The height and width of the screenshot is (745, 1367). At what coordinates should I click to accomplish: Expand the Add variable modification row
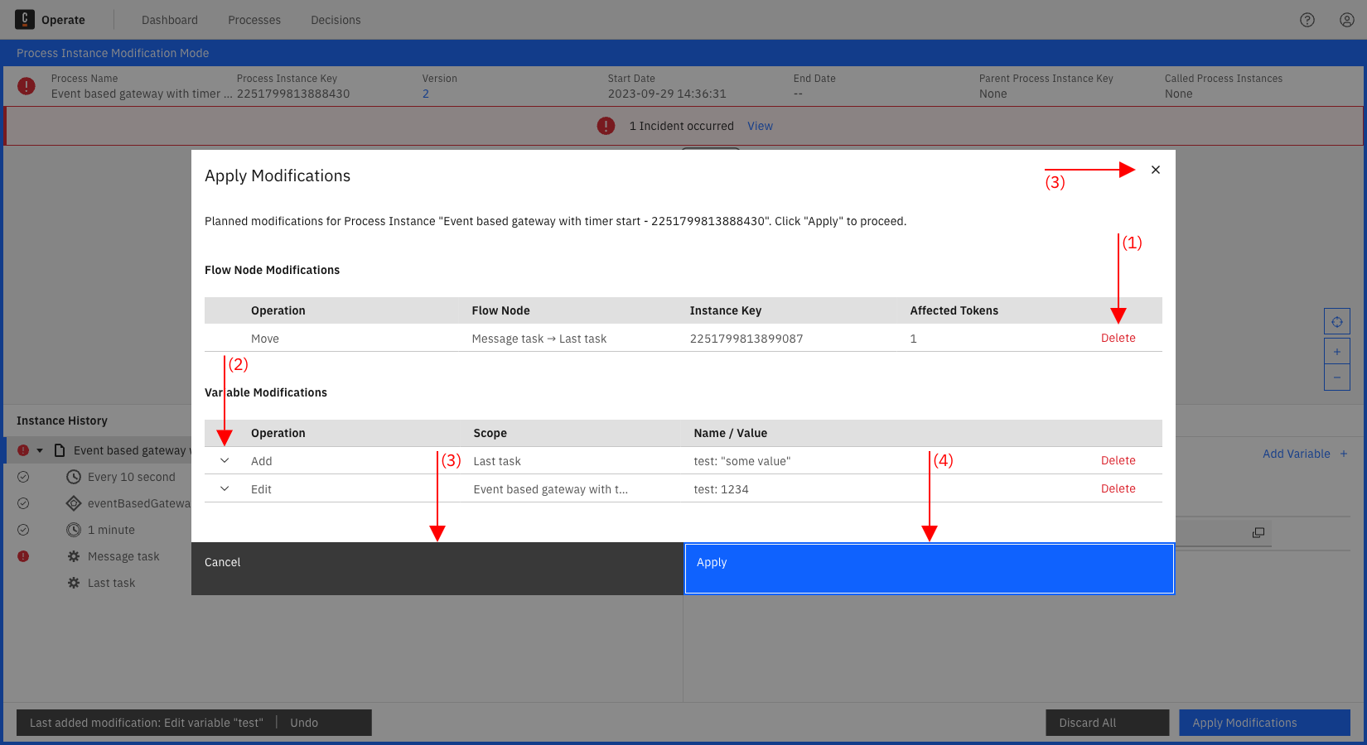coord(223,460)
